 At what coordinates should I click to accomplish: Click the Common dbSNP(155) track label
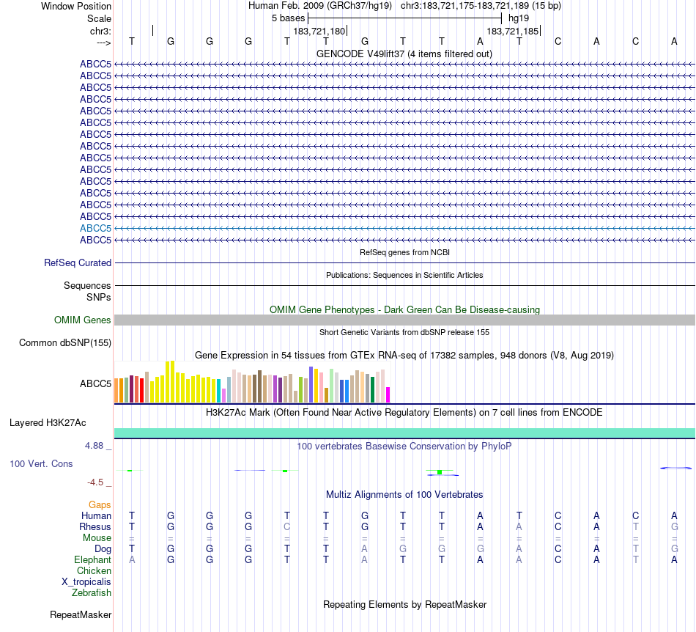click(65, 343)
